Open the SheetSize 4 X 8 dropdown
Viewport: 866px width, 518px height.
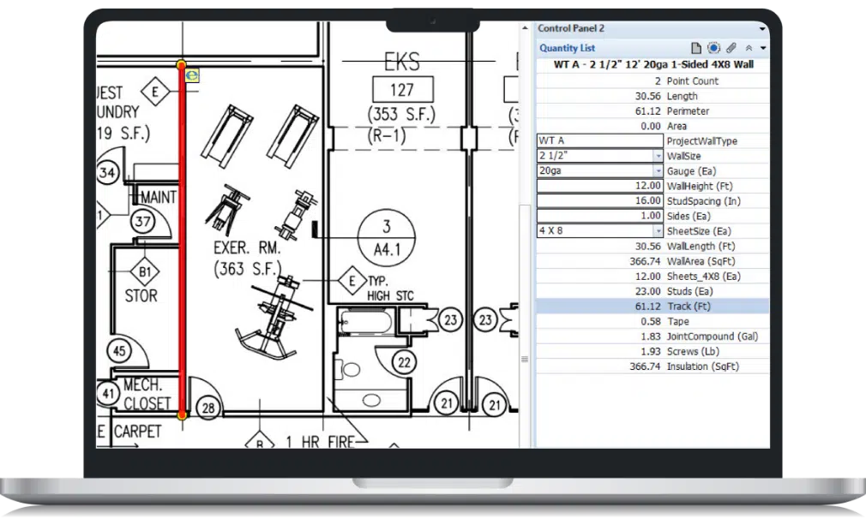point(658,231)
